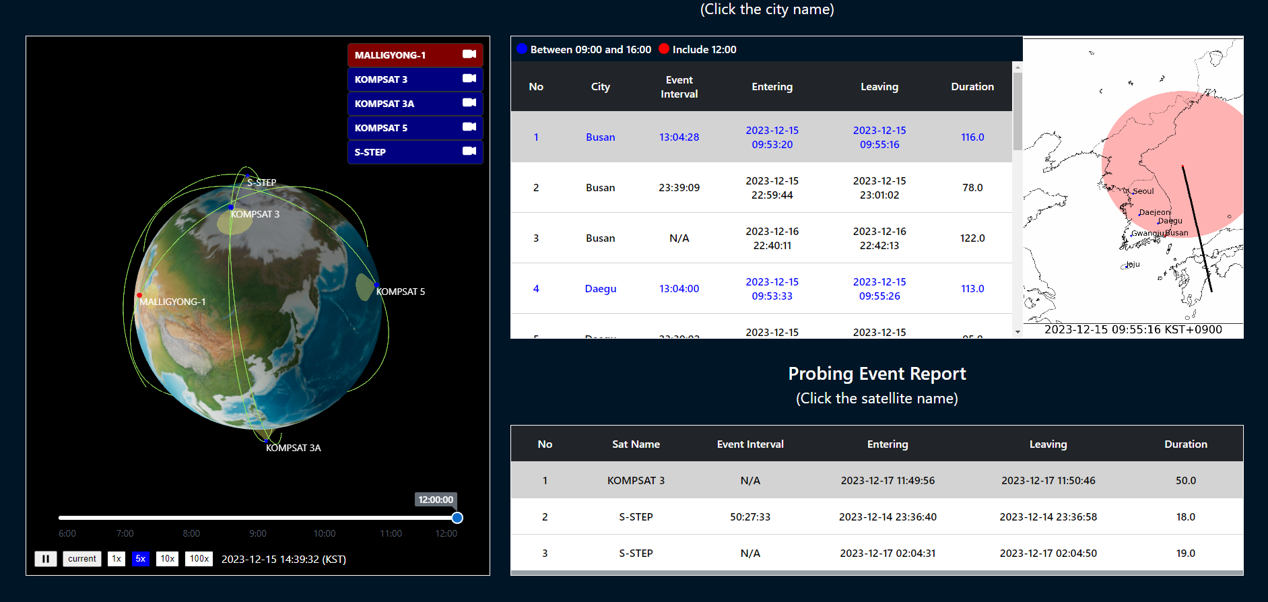Click Sat Name column header
This screenshot has width=1268, height=602.
636,444
